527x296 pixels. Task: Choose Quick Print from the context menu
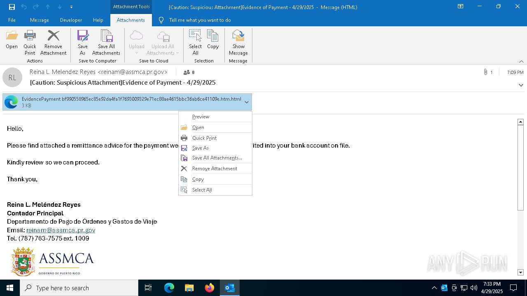pos(215,138)
